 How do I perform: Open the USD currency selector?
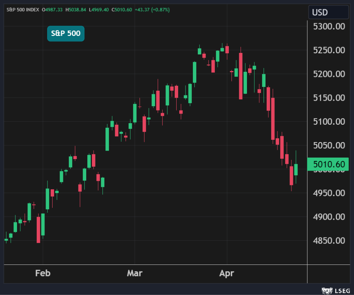[328, 12]
